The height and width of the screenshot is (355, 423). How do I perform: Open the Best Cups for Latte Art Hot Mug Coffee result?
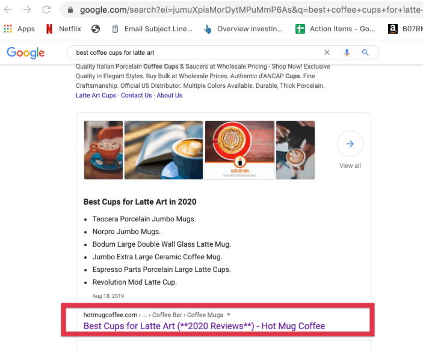(204, 326)
